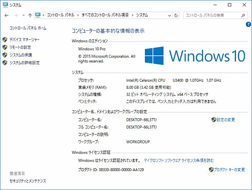Viewport: 252px width, 190px height.
Task: Open セキュリティとメンテナンス link
Action: coord(28,181)
